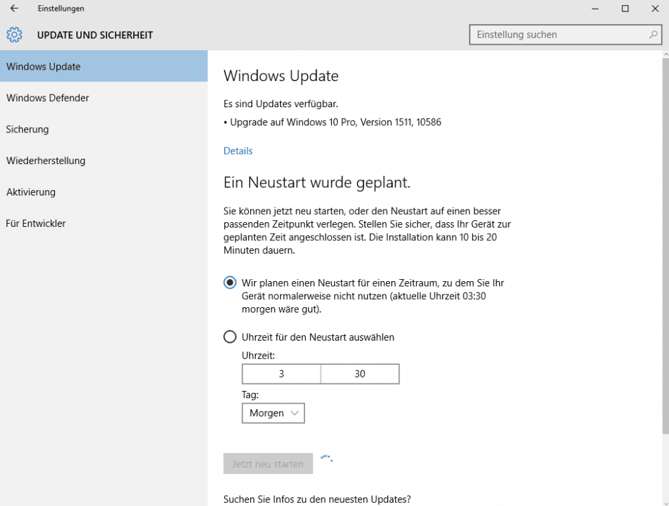Click the minutes field showing 30
Viewport: 669px width, 506px height.
[x=360, y=374]
